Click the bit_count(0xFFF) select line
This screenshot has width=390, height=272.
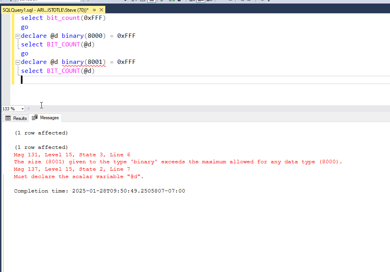(64, 18)
